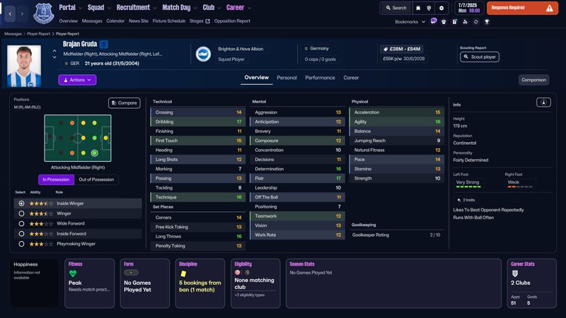The width and height of the screenshot is (566, 318).
Task: Click the Comparison button
Action: (x=533, y=80)
